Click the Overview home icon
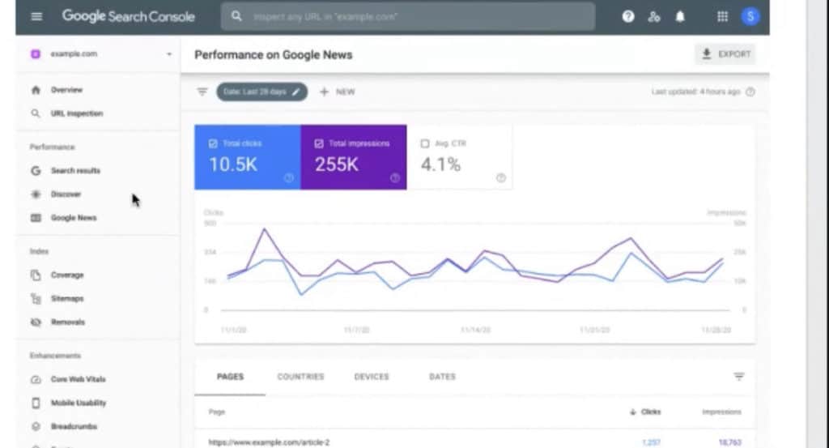 tap(36, 90)
